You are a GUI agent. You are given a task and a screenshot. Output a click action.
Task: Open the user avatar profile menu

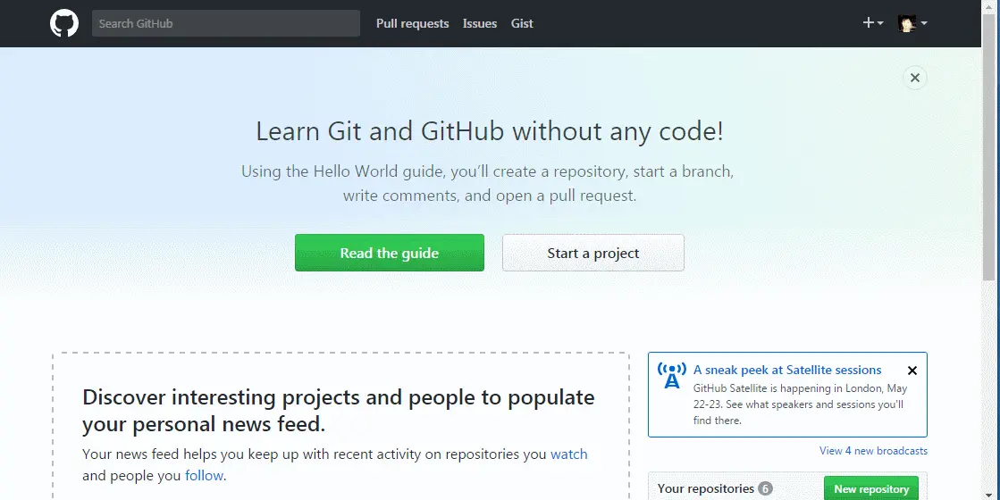[x=912, y=23]
